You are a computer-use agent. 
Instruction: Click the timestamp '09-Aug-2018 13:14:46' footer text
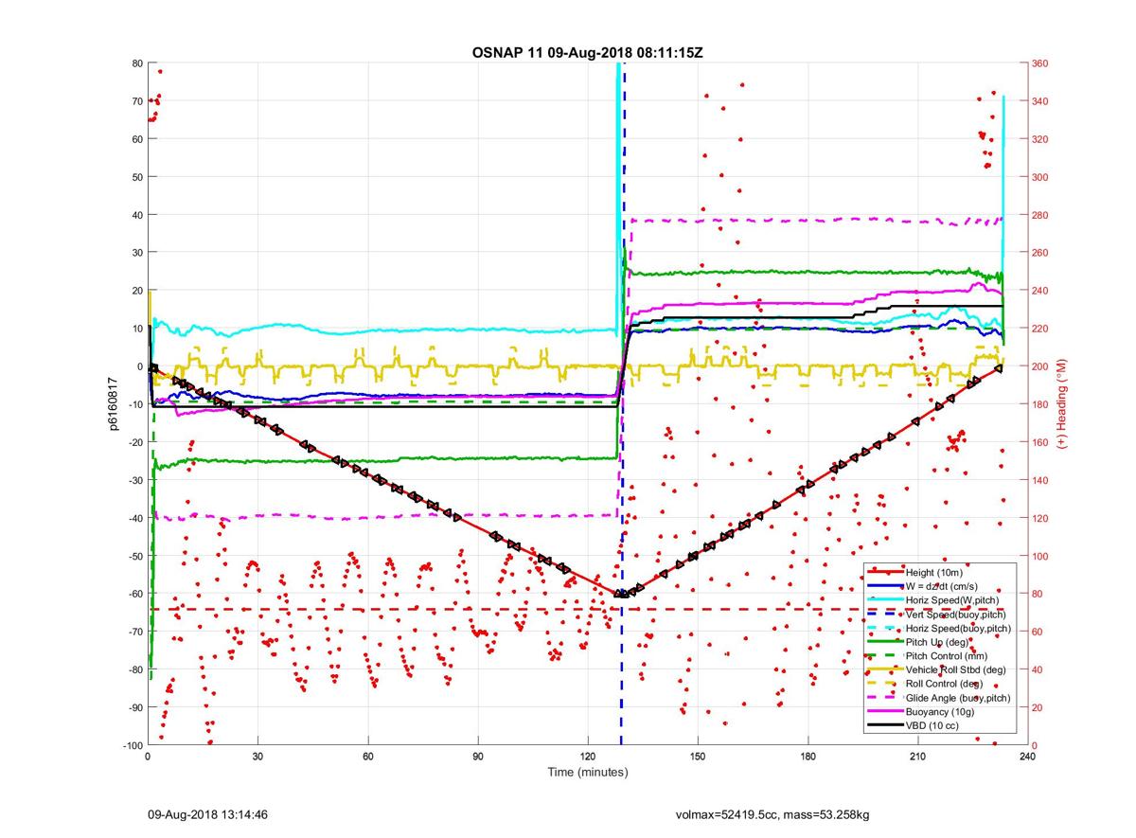(x=205, y=814)
